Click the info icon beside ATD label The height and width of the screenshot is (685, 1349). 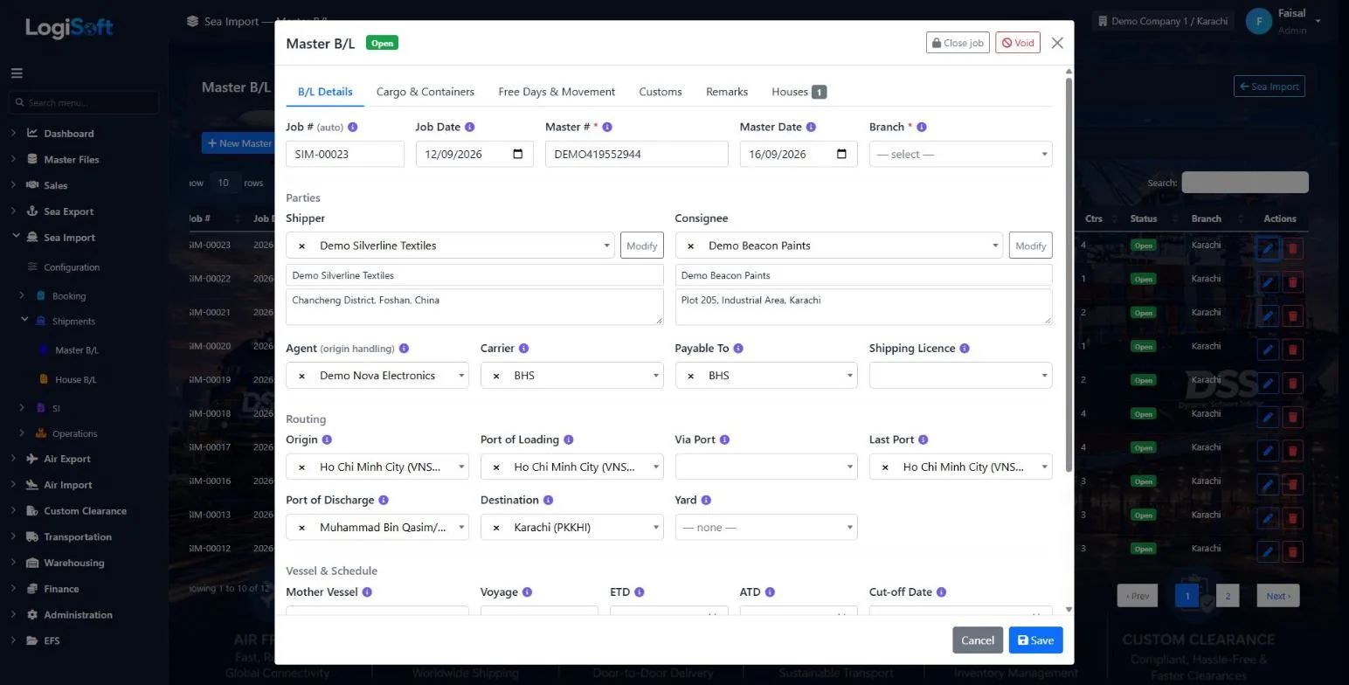770,592
